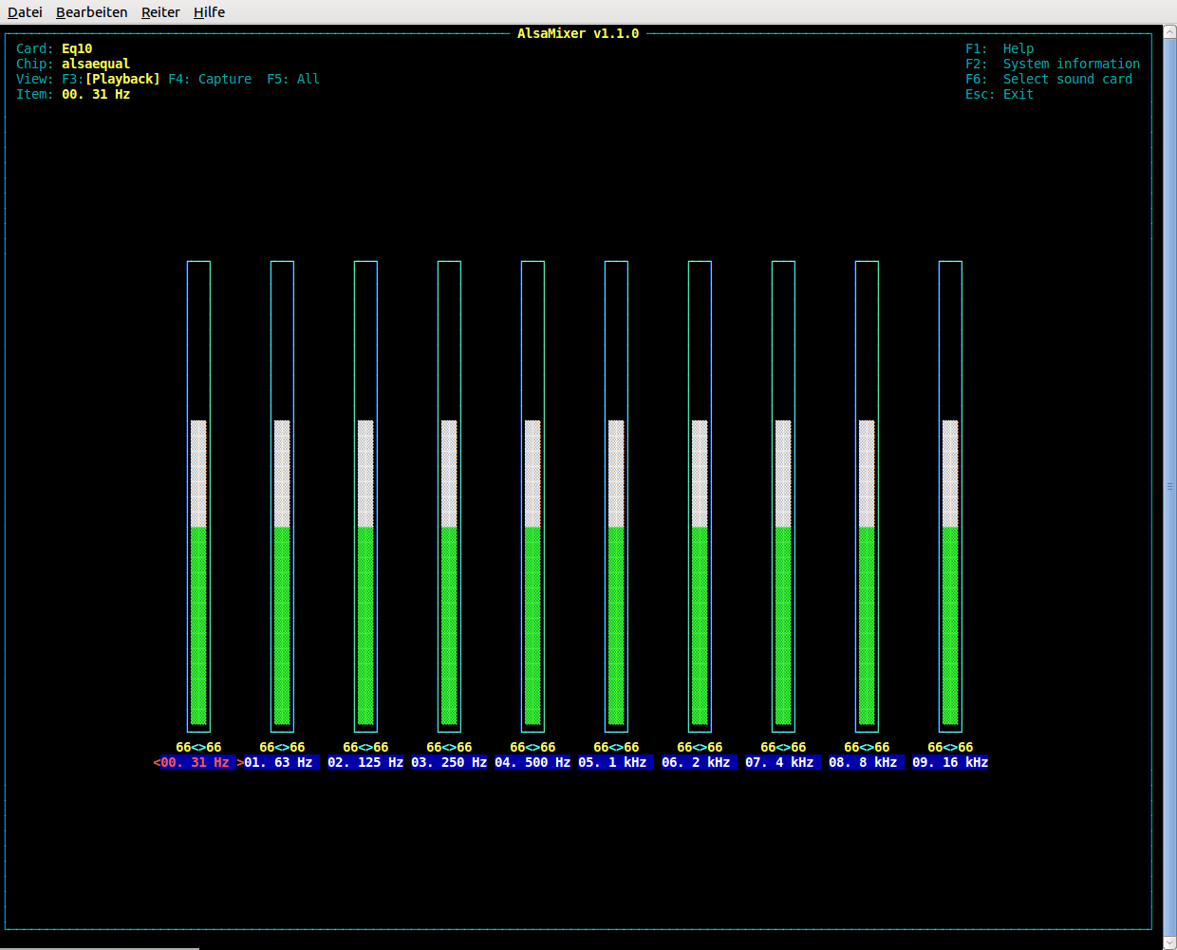
Task: Click the 500 Hz equalizer band slider
Action: pyautogui.click(x=532, y=496)
